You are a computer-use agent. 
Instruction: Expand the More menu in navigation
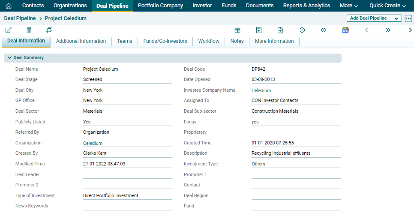[x=348, y=6]
